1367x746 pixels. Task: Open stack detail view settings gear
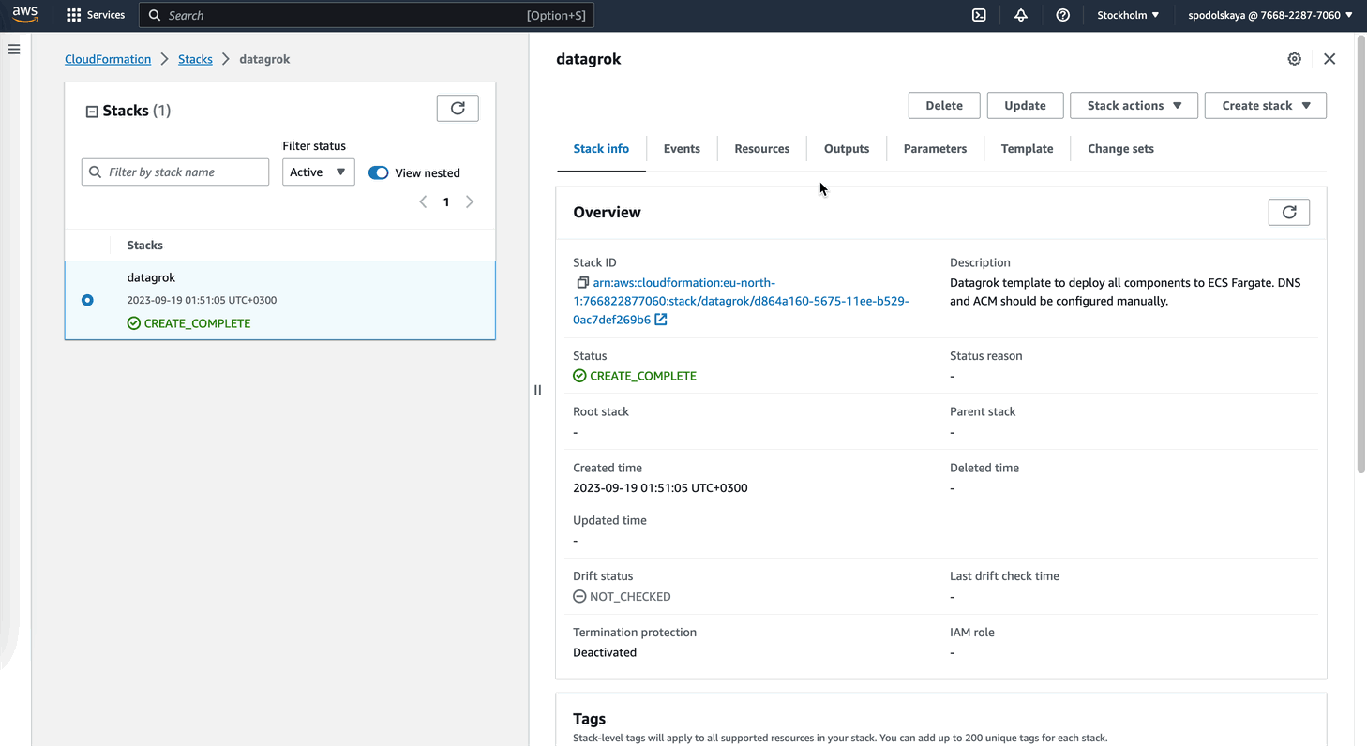(x=1295, y=58)
